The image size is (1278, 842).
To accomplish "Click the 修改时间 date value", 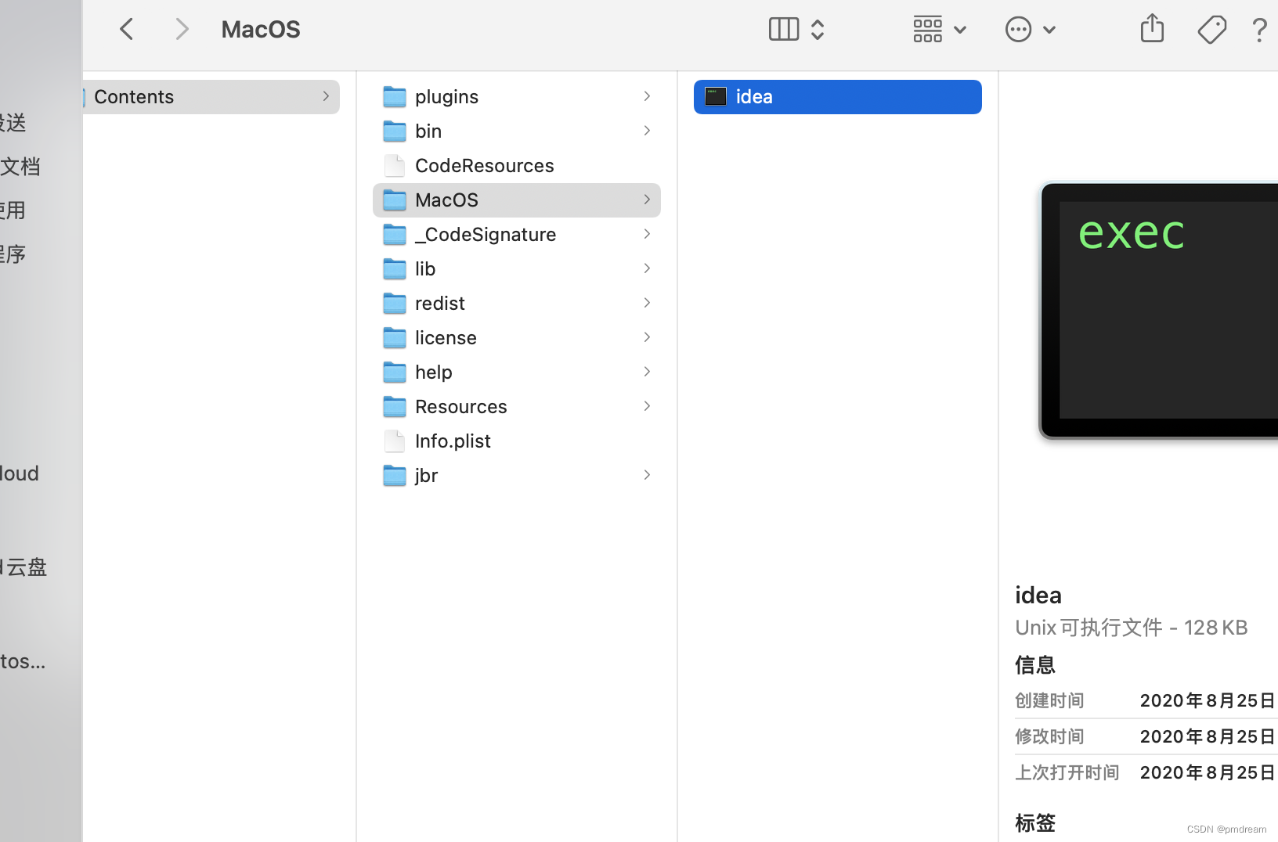I will click(x=1208, y=736).
